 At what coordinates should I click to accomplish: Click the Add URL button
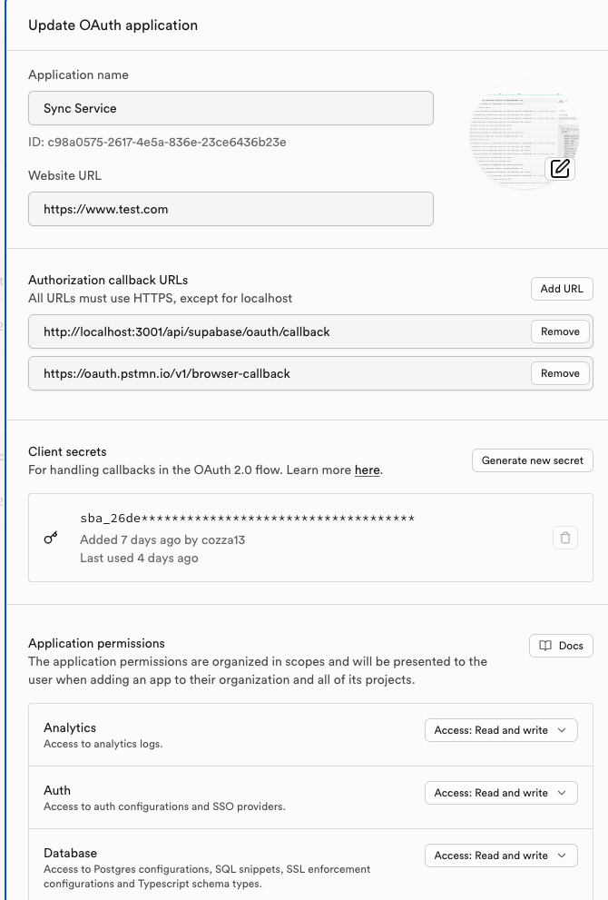click(x=562, y=289)
